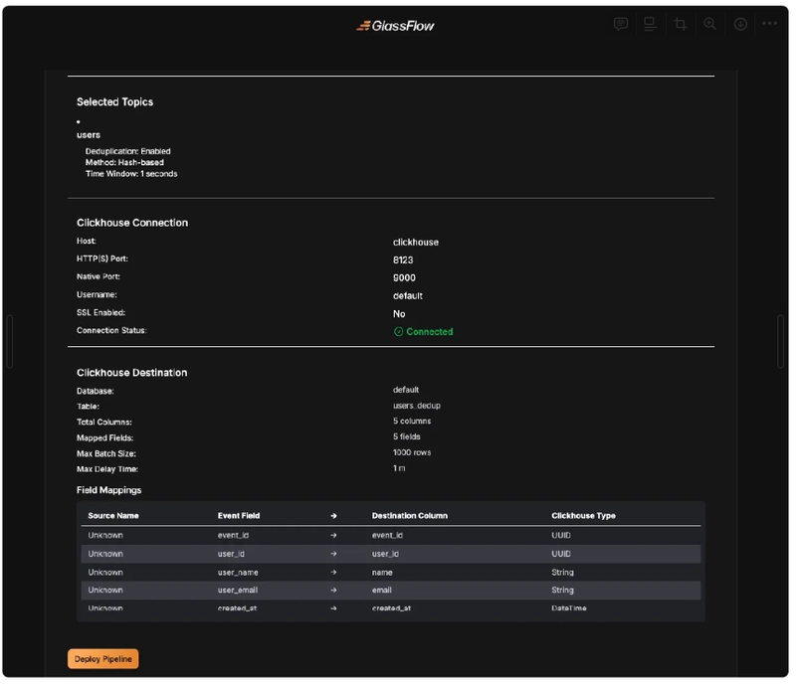
Task: Click the GlassFlow logo
Action: [395, 26]
